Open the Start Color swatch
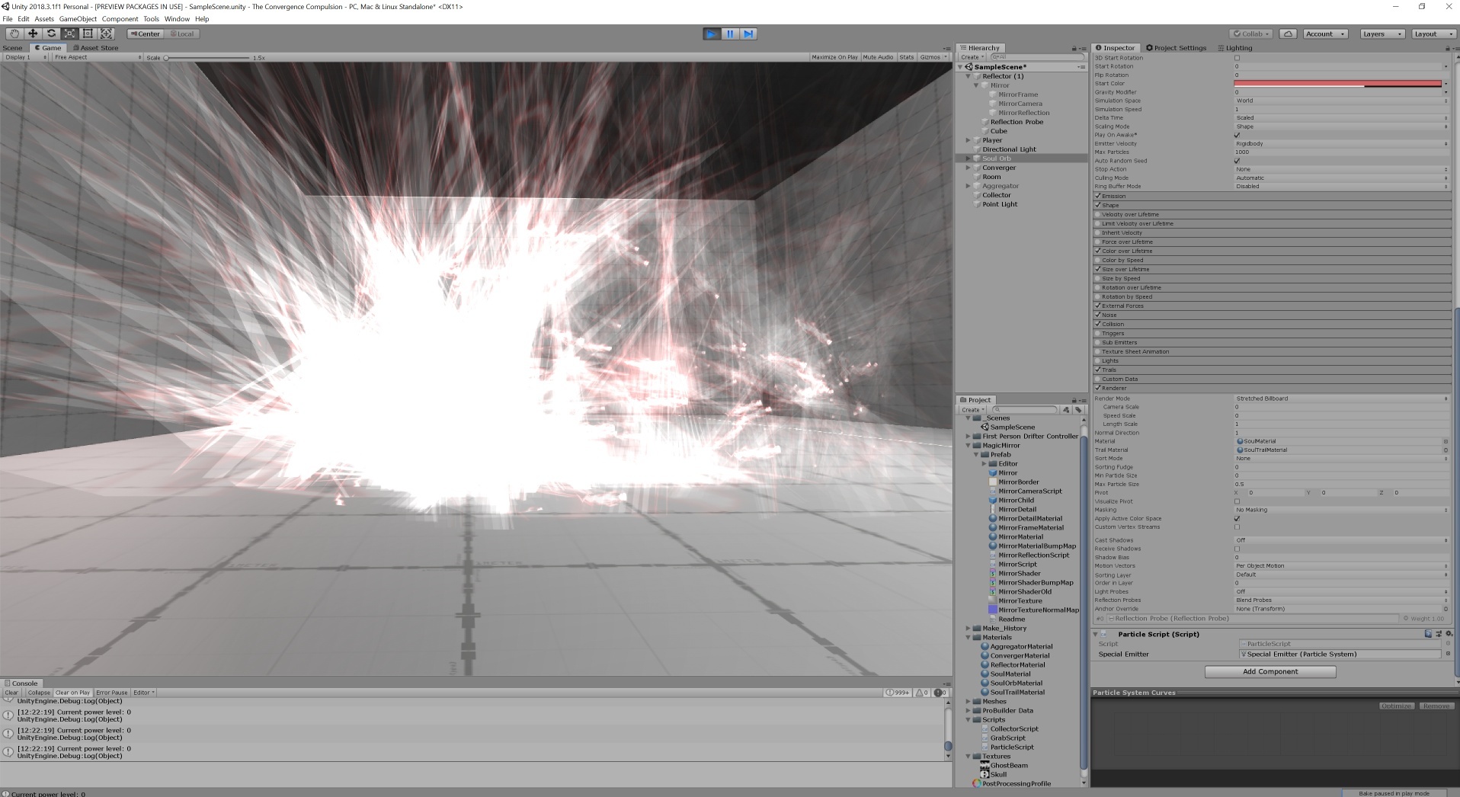1460x797 pixels. click(1337, 84)
